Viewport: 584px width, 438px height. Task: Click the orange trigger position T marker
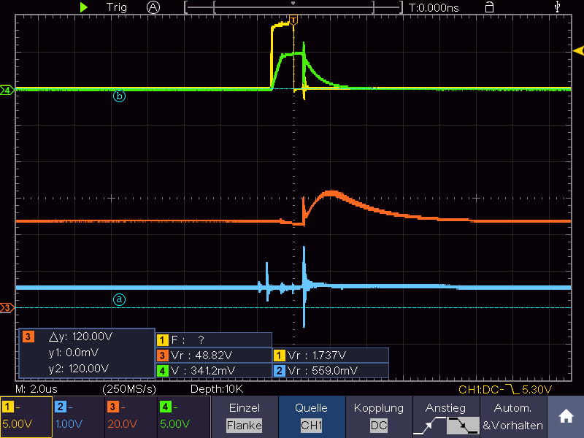pyautogui.click(x=293, y=20)
